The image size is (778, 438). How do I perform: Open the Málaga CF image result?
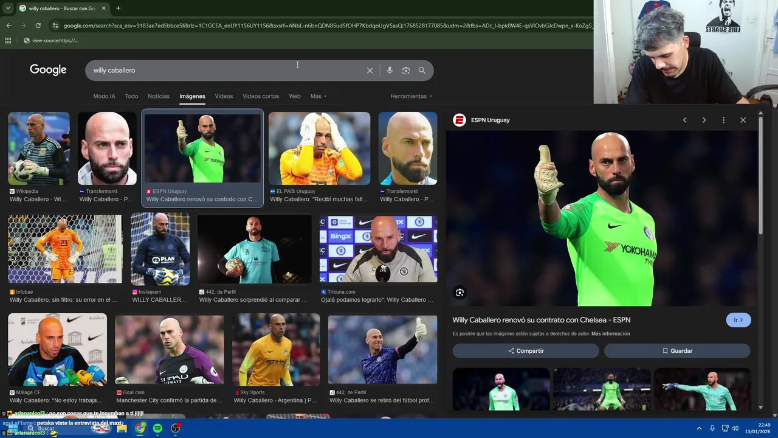pos(57,350)
